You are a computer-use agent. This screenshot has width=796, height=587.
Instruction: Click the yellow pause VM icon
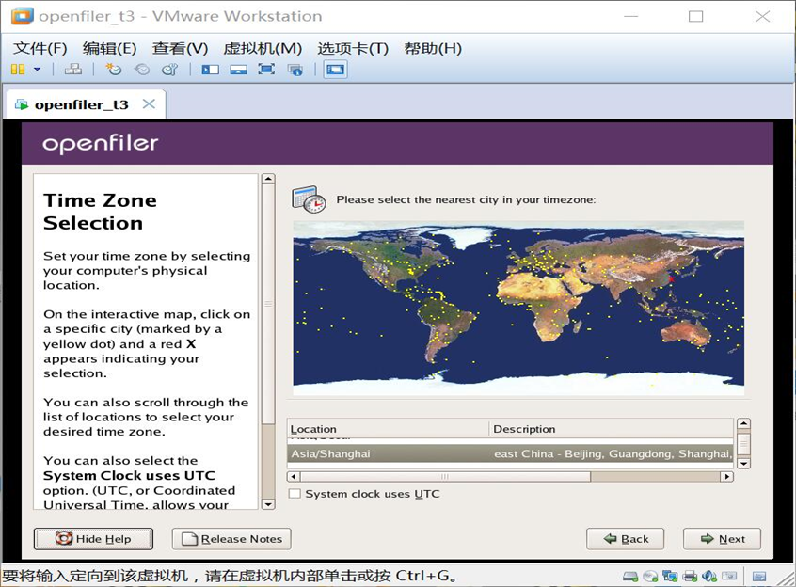[18, 69]
